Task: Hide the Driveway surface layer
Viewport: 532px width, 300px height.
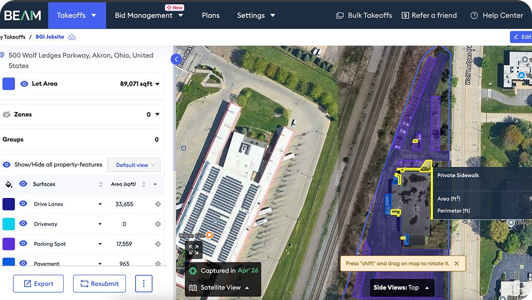Action: pyautogui.click(x=23, y=224)
